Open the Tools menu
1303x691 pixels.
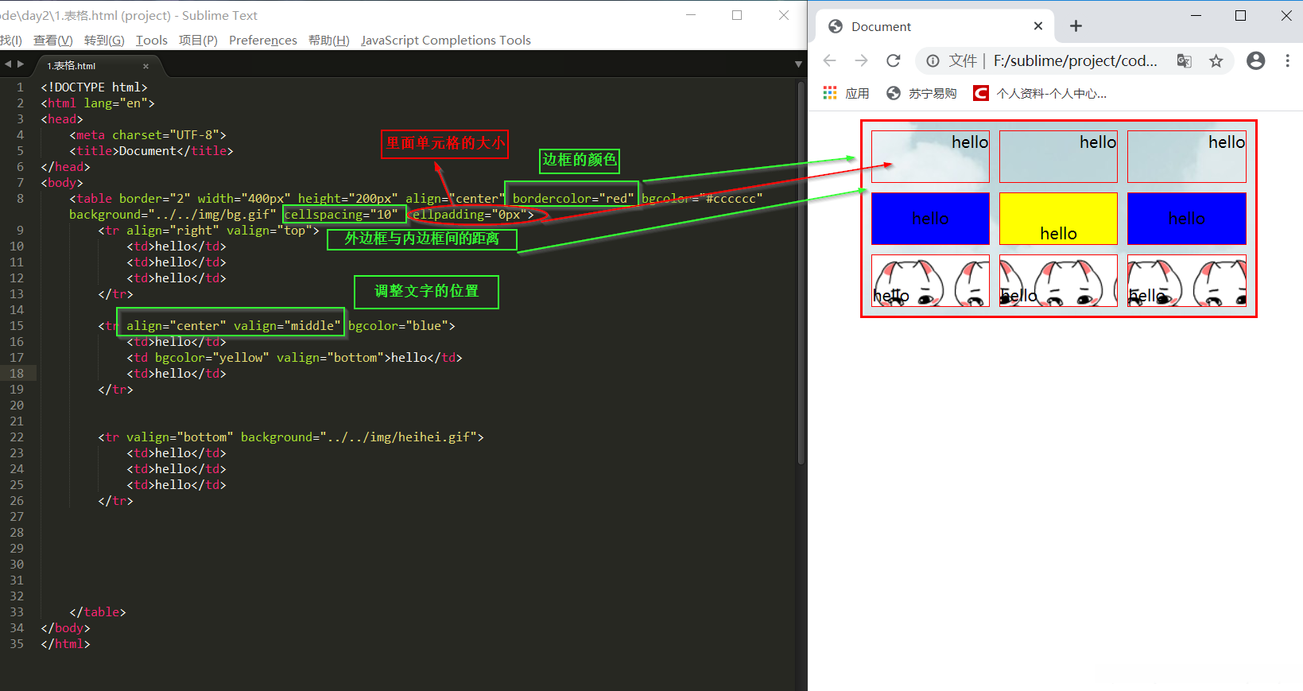(152, 40)
